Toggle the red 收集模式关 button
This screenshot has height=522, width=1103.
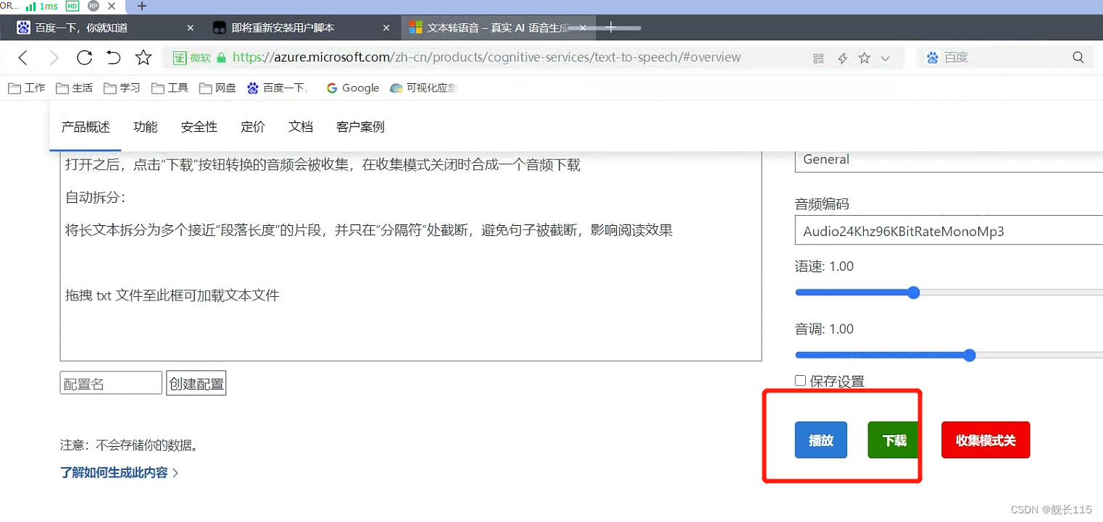986,440
